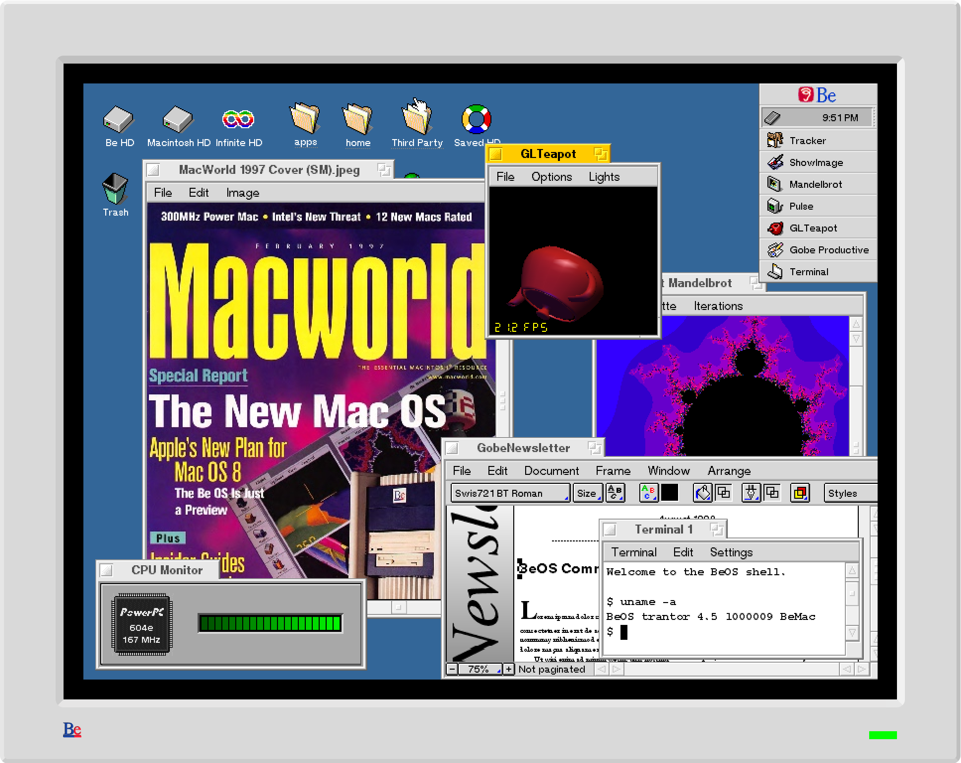Viewport: 961px width, 763px height.
Task: Switch to Tracker in the Deskbar
Action: tap(818, 141)
